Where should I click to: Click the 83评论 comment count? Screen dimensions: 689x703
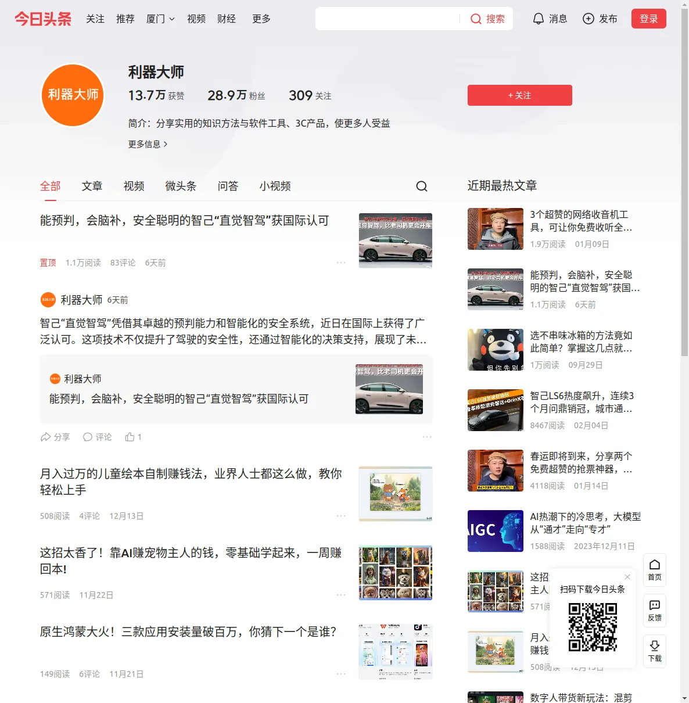123,263
